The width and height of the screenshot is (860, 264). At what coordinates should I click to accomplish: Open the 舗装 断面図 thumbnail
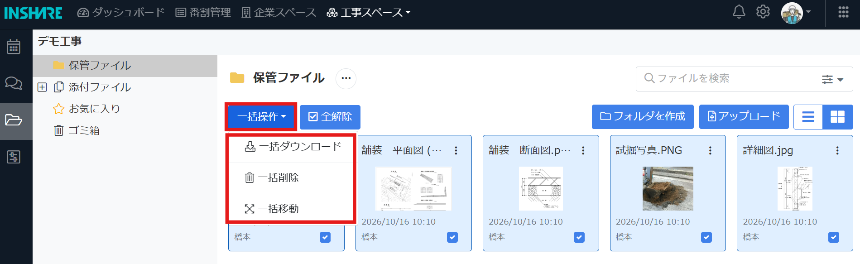pyautogui.click(x=541, y=188)
